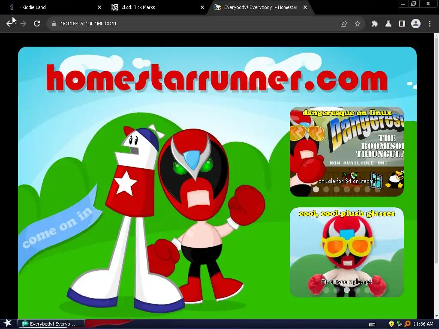Screen dimensions: 439x329
Task: Select fourth dot of Dangeresque carousel
Action: (347, 189)
